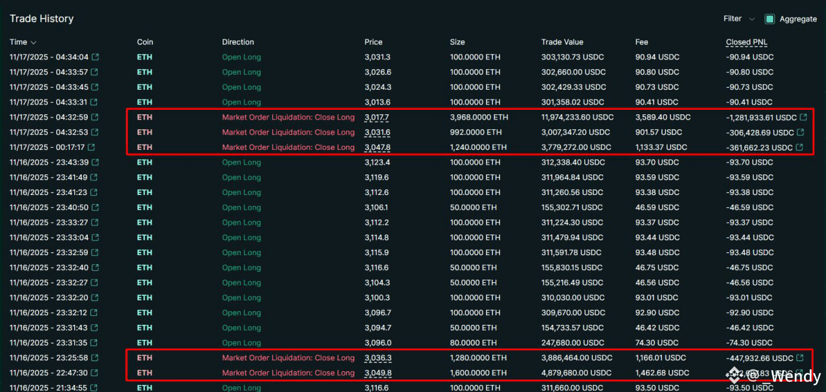Click fee 1,462.68 USDC
Screen dimensions: 826x392
[x=662, y=373]
